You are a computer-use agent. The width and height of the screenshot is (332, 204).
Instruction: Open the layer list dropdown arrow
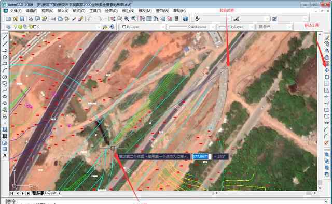click(99, 27)
